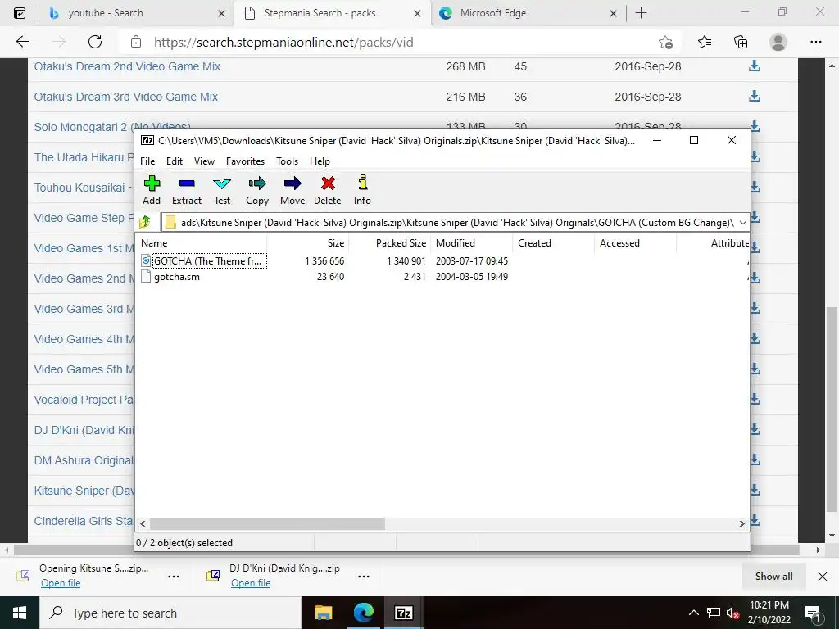Extract files using the Extract icon
This screenshot has height=629, width=839.
click(187, 190)
